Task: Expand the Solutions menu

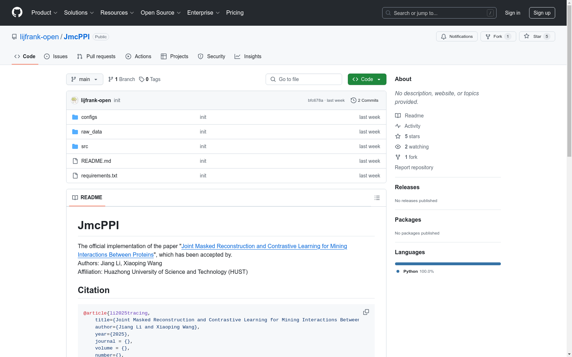Action: [79, 12]
